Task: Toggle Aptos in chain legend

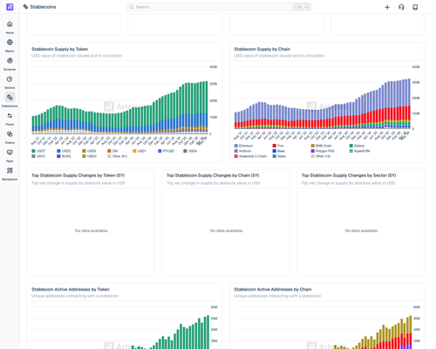Action: click(x=279, y=156)
